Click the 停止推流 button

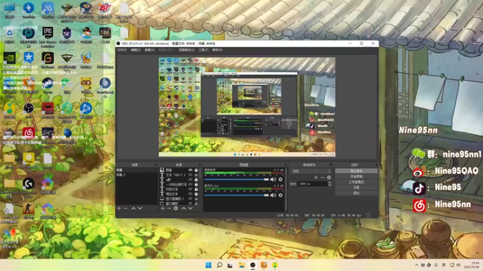coord(356,171)
